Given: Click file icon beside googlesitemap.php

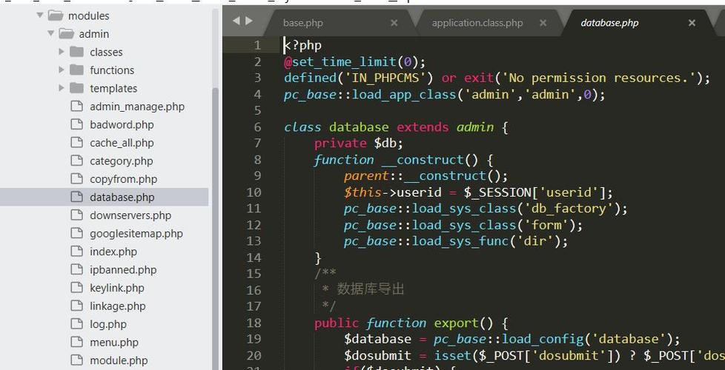Looking at the screenshot, I should [76, 233].
